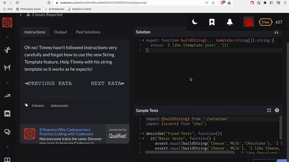
Task: Open the Philosophy books bookmark
Action: click(x=28, y=9)
